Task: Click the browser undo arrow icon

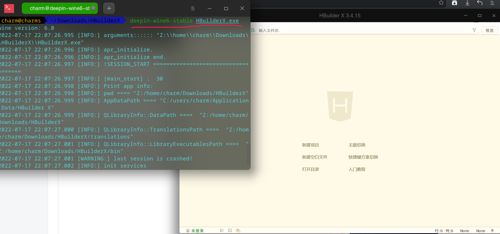Action: 480,3
